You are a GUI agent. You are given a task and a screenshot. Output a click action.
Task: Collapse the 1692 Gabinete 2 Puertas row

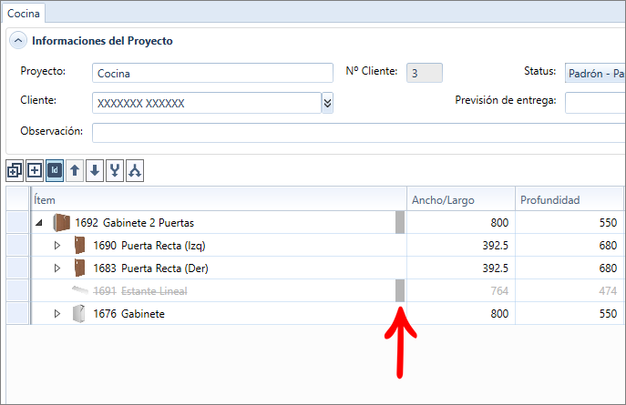39,223
